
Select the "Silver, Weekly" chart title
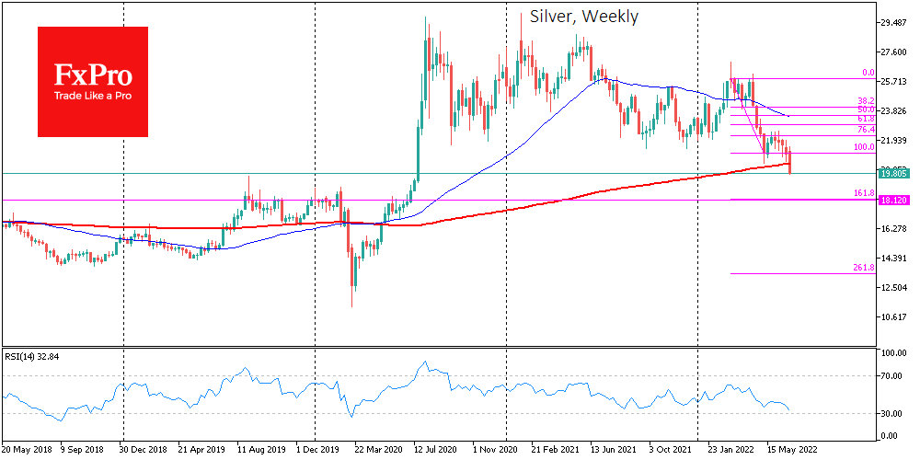click(x=583, y=17)
